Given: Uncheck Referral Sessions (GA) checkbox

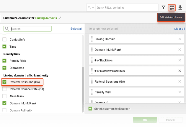Looking at the screenshot, I should 4,82.
